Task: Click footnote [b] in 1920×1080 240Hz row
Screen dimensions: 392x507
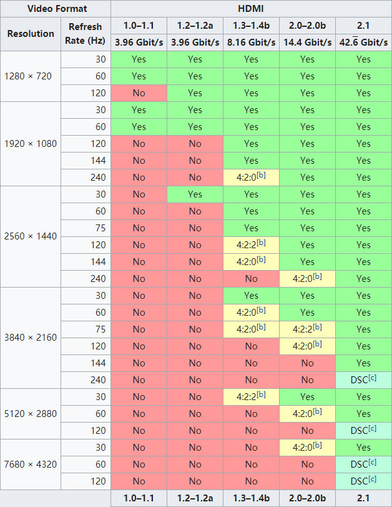Action: [261, 175]
